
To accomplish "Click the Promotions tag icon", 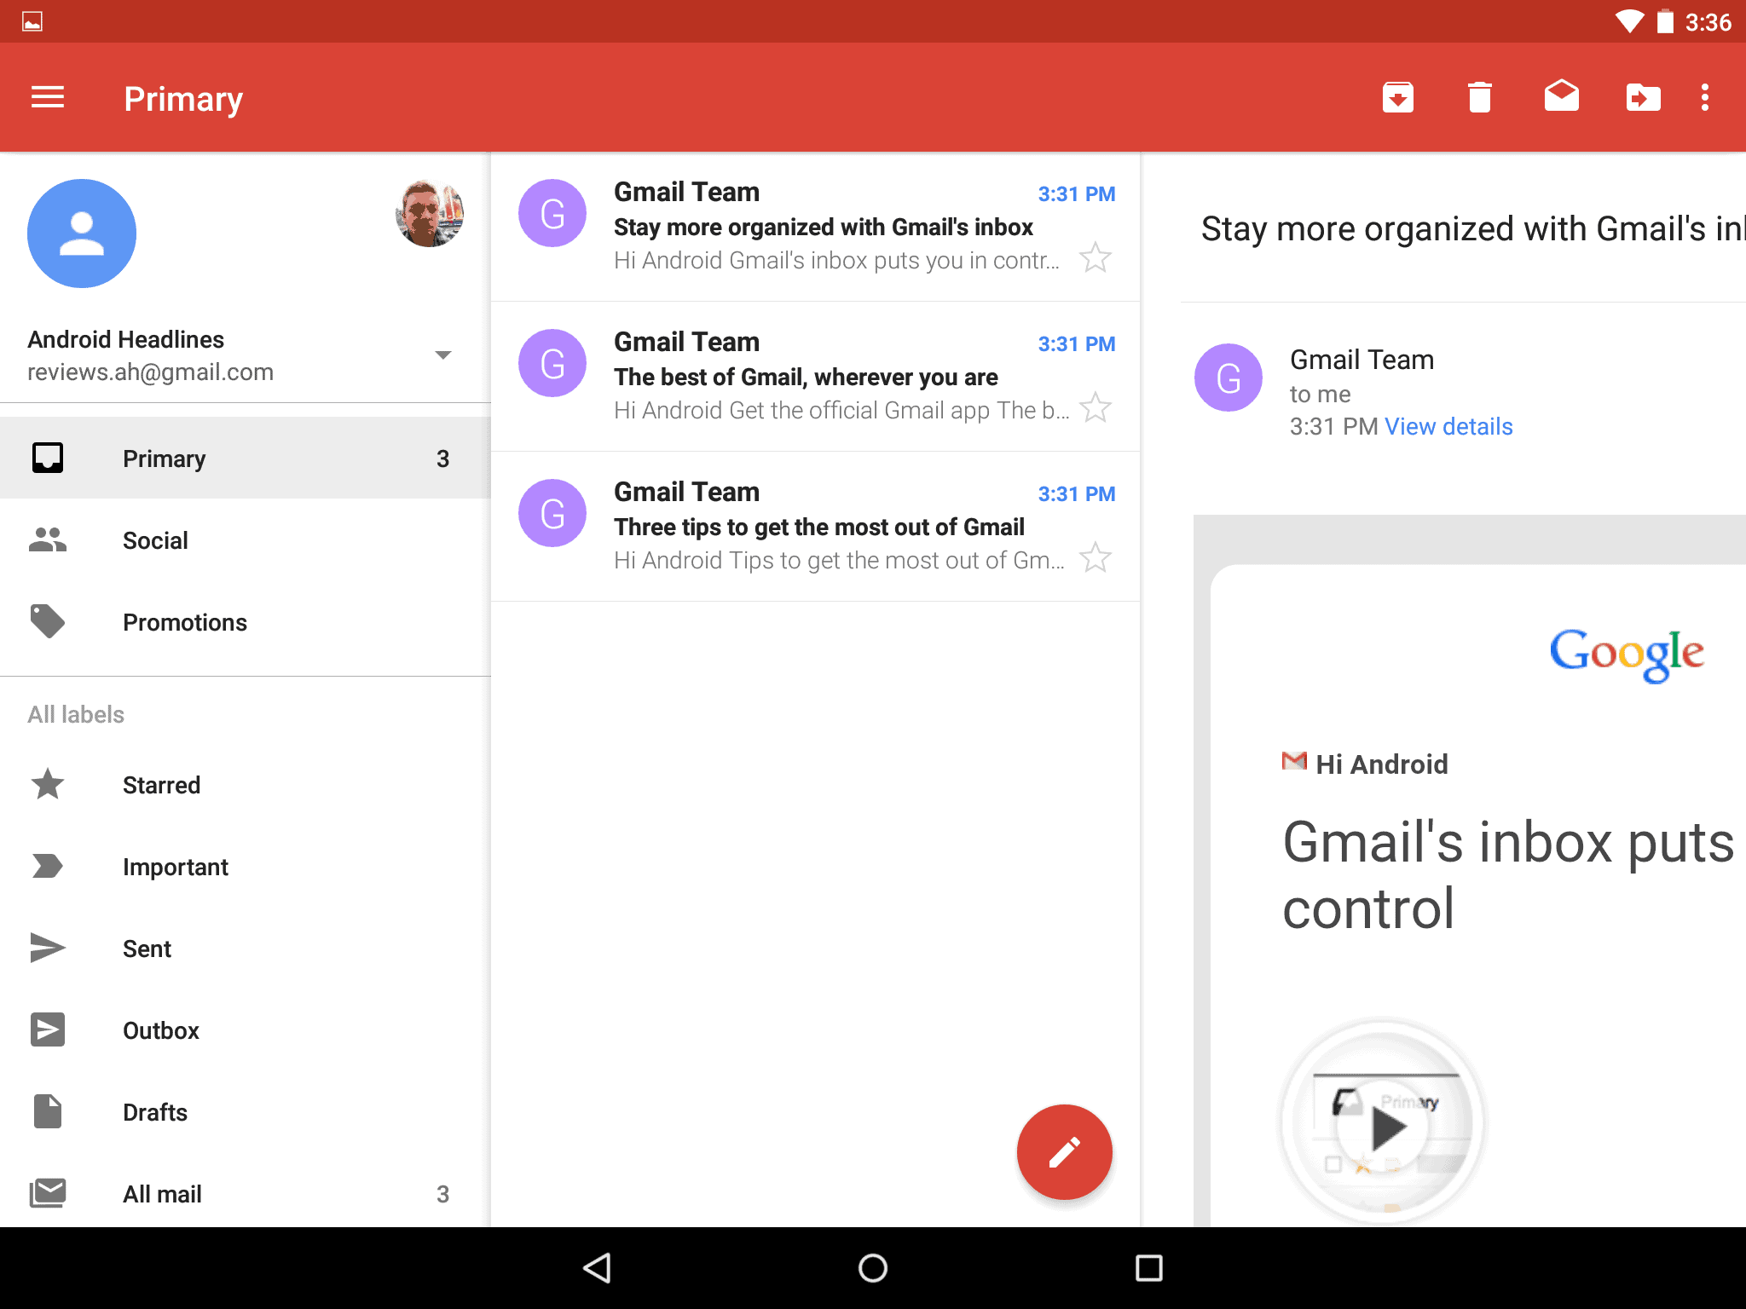I will tap(48, 621).
